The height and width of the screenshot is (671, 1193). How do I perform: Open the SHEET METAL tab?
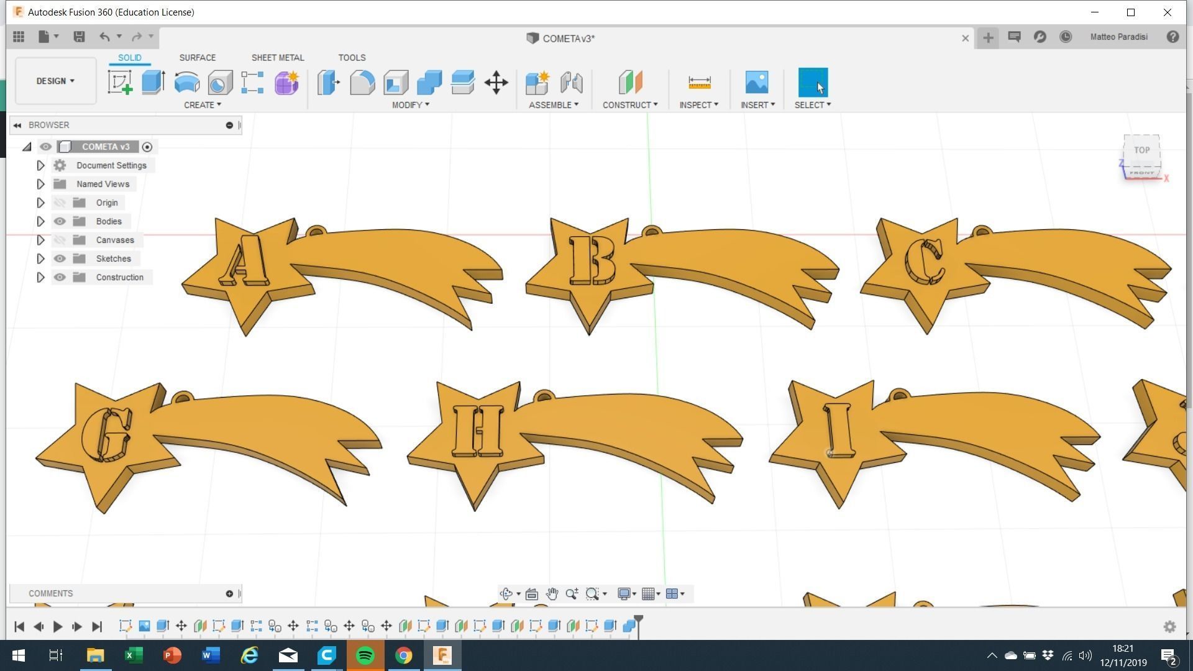(x=277, y=57)
